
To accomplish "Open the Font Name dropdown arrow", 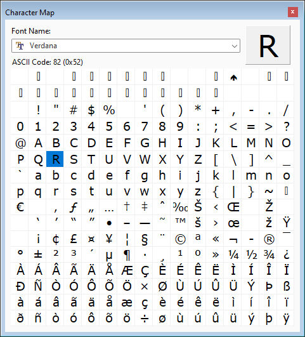I will pyautogui.click(x=235, y=46).
